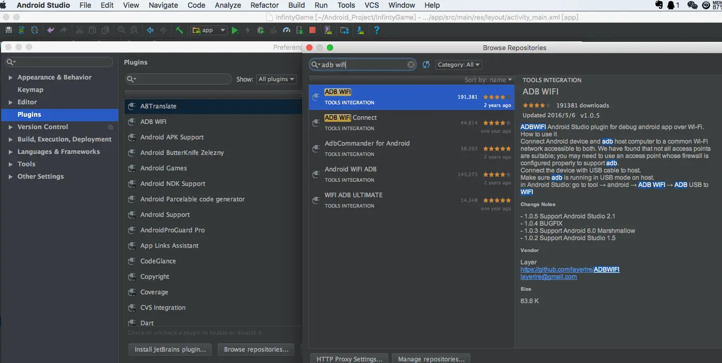Screen dimensions: 722x363
Task: Click the layerlre@gmail.com email link
Action: tap(548, 277)
